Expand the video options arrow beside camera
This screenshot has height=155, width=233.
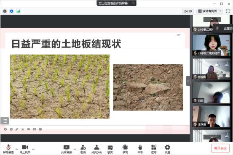[x=33, y=149]
